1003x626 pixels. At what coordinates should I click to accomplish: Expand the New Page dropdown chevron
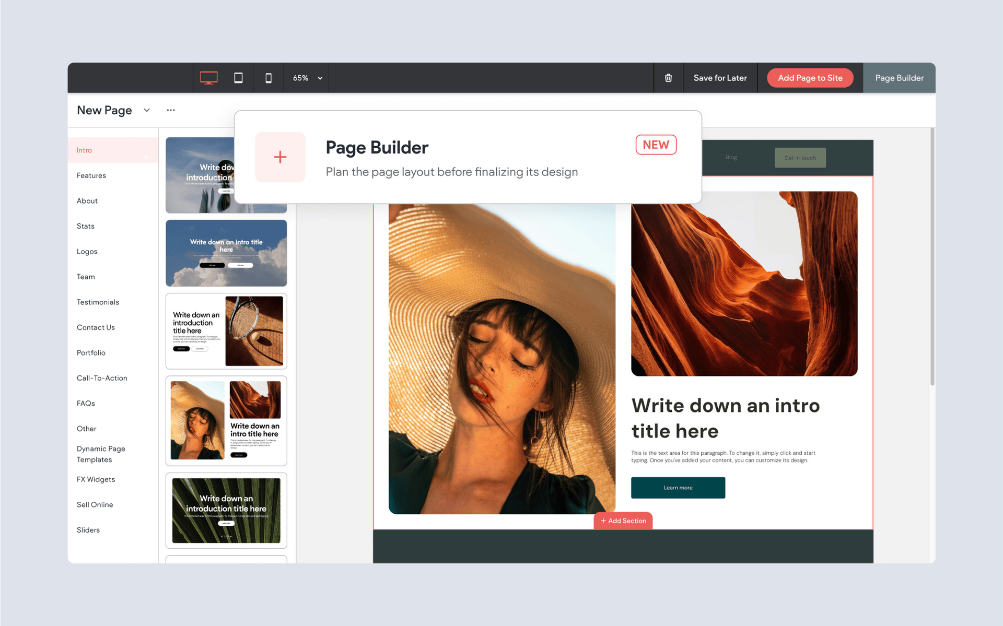coord(147,110)
